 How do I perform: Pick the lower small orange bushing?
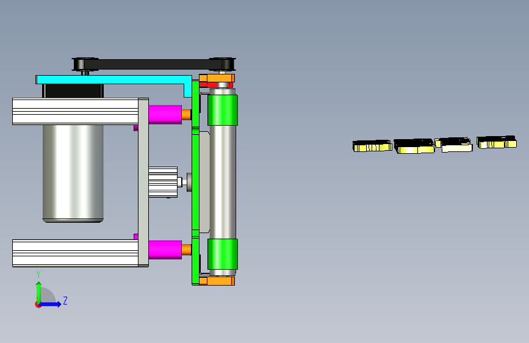pyautogui.click(x=187, y=250)
